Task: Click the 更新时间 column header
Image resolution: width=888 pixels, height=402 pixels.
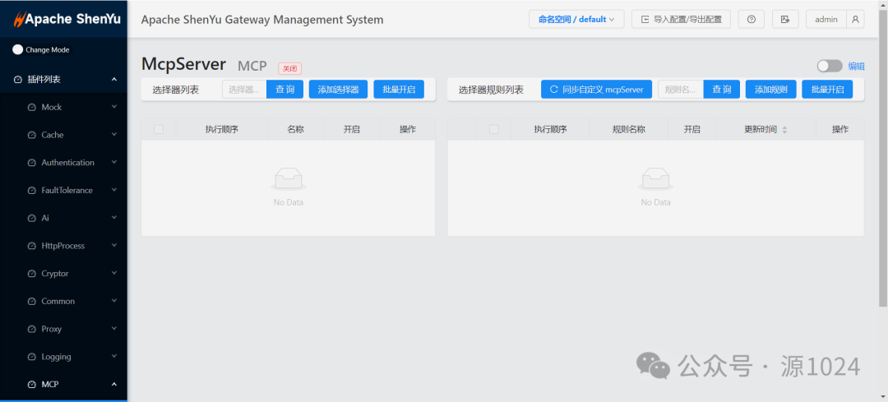Action: pos(766,130)
